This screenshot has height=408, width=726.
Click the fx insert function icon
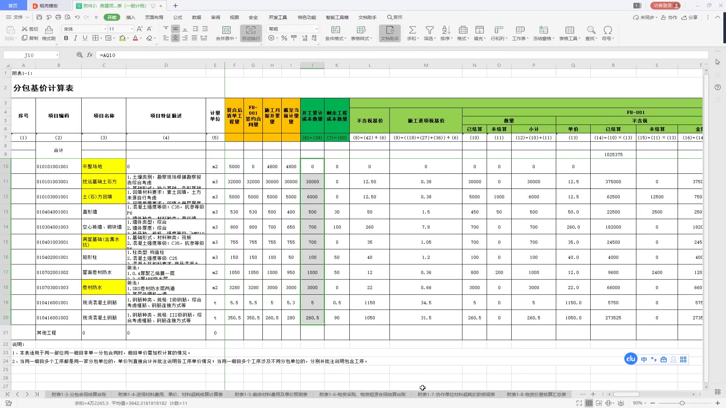pos(90,55)
